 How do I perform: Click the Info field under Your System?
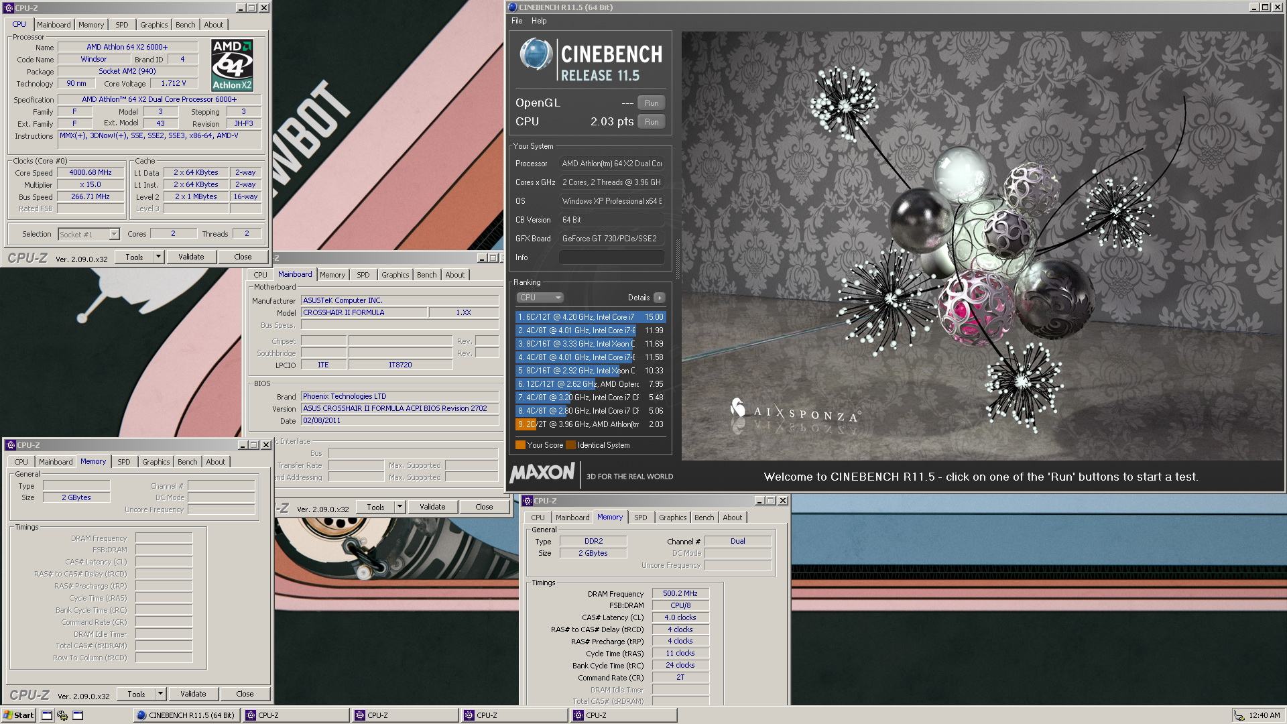click(x=611, y=257)
